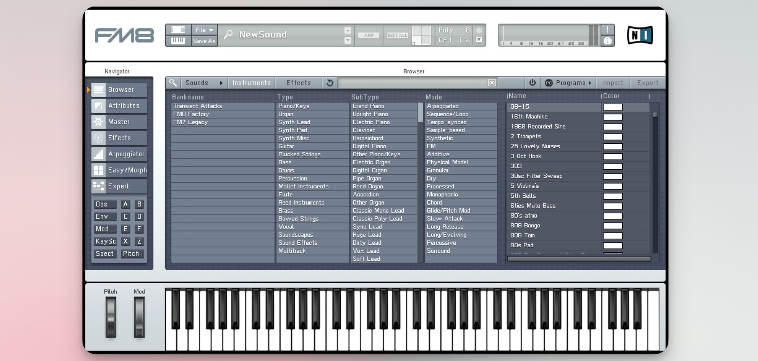Switch to the Effects browser tab
758x361 pixels.
(x=299, y=83)
